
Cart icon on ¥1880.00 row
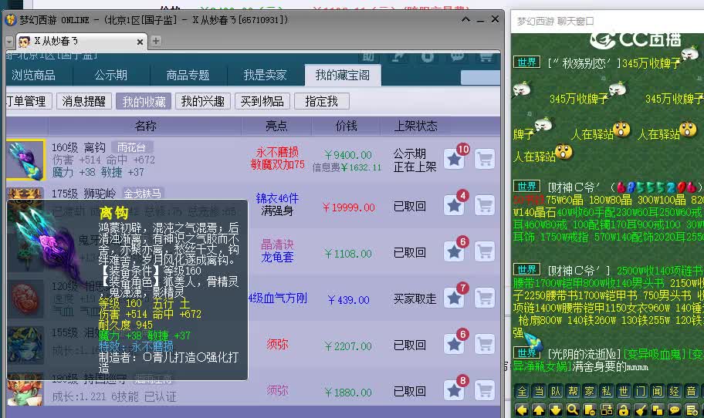point(485,390)
